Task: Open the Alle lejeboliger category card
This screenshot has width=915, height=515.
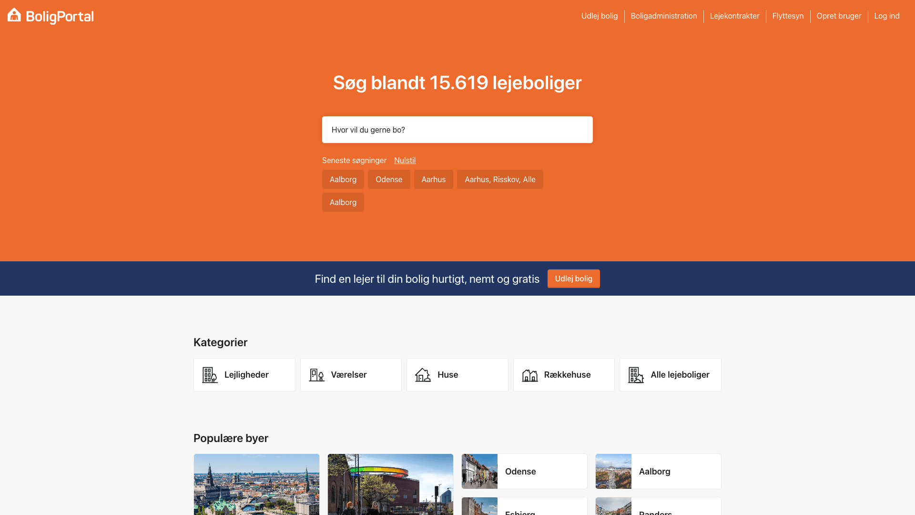Action: [x=671, y=375]
